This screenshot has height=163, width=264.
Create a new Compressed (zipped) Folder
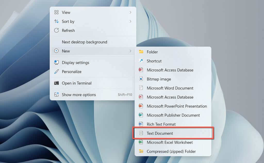pos(173,151)
